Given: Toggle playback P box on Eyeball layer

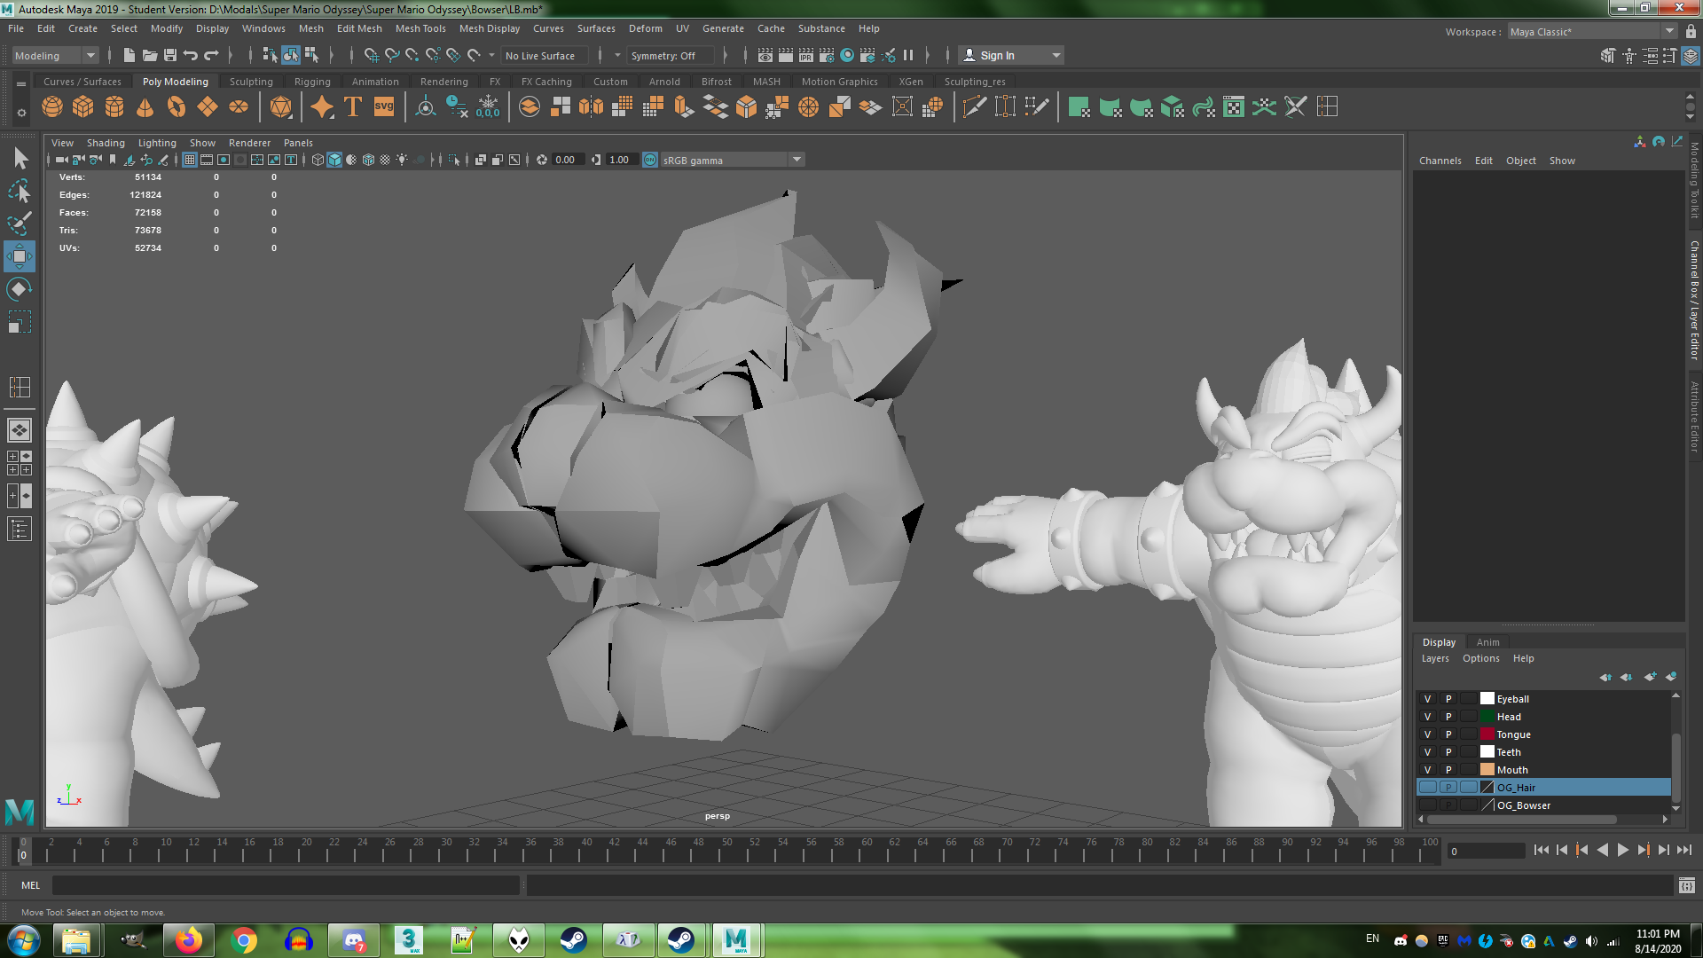Looking at the screenshot, I should click(x=1448, y=699).
